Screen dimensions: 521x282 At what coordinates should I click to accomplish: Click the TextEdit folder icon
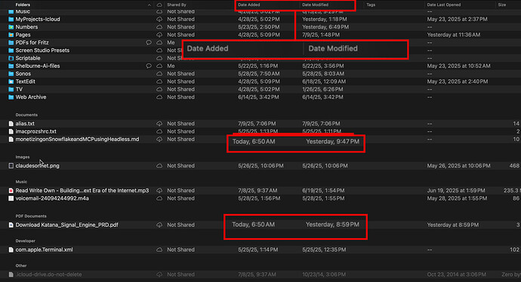point(11,81)
